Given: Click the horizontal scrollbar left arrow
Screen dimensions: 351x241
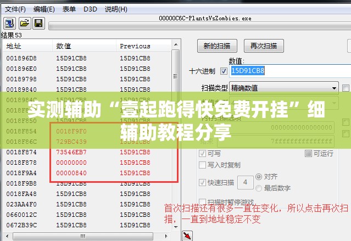Looking at the screenshot, I should coord(7,236).
